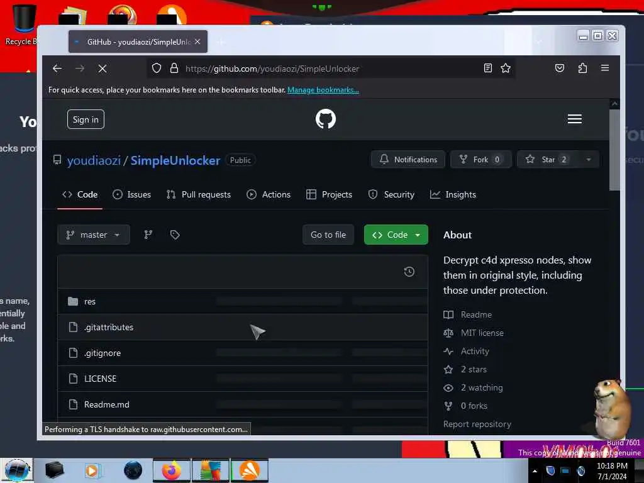Image resolution: width=644 pixels, height=483 pixels.
Task: Open the Readme.md file
Action: (x=107, y=404)
